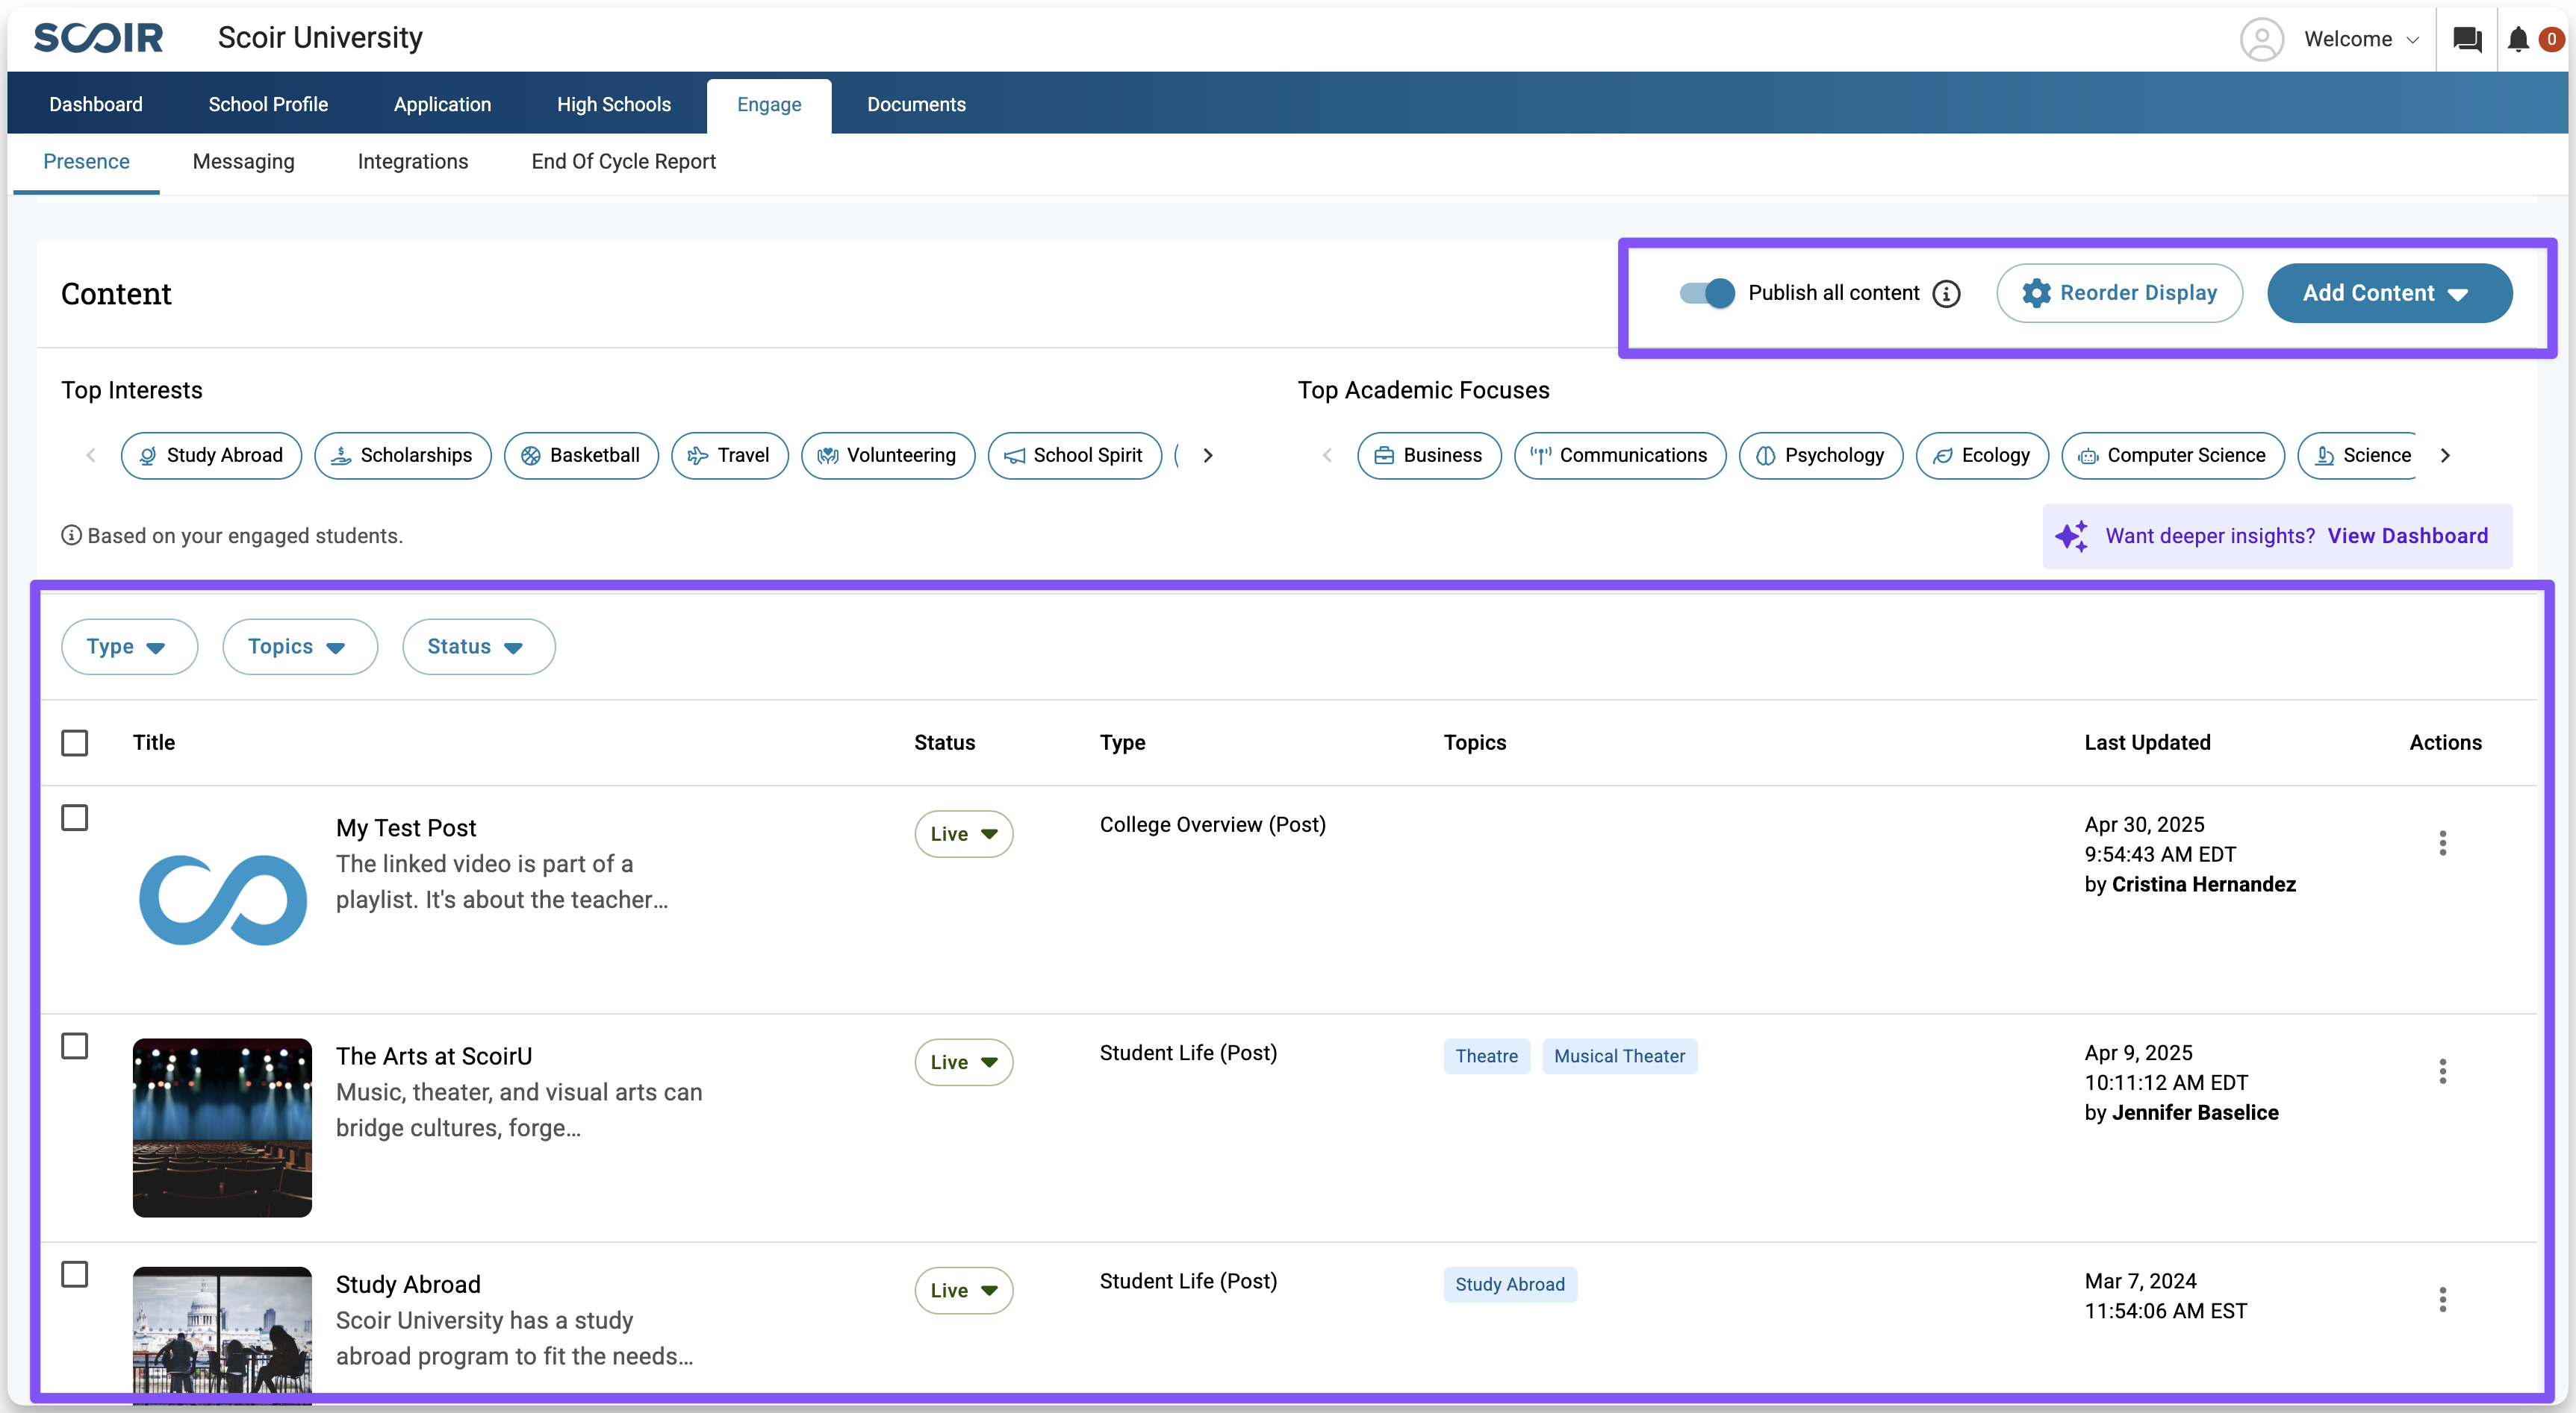This screenshot has height=1413, width=2576.
Task: Open the messages chat icon
Action: point(2467,39)
